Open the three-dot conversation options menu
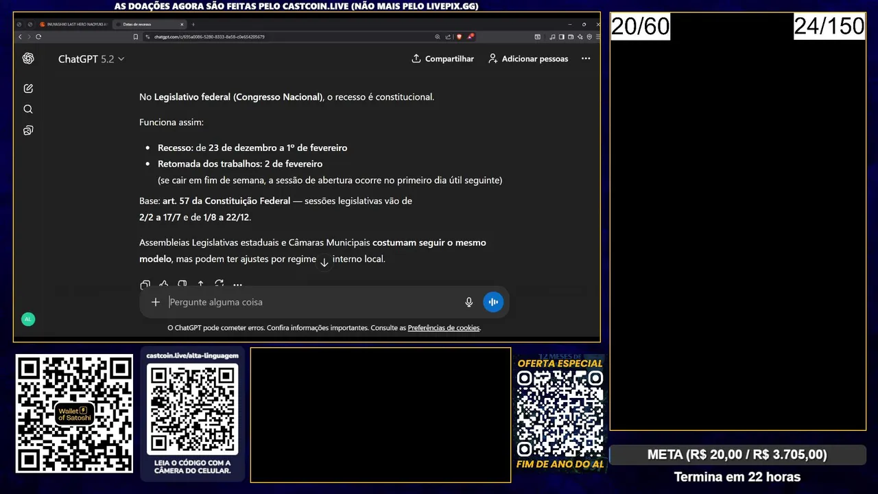 [586, 58]
